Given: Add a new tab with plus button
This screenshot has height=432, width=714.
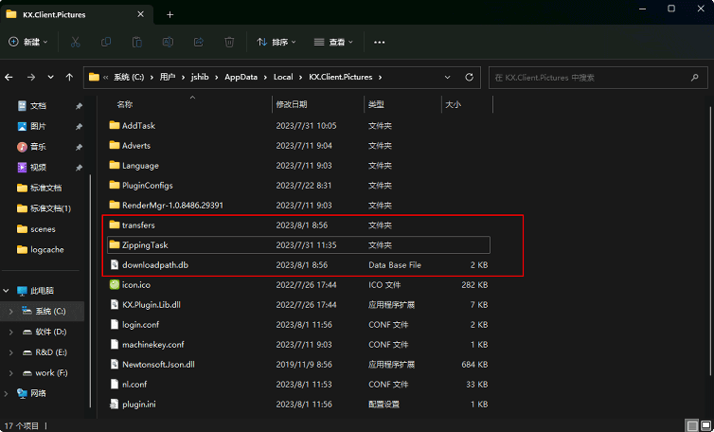Looking at the screenshot, I should (x=170, y=14).
